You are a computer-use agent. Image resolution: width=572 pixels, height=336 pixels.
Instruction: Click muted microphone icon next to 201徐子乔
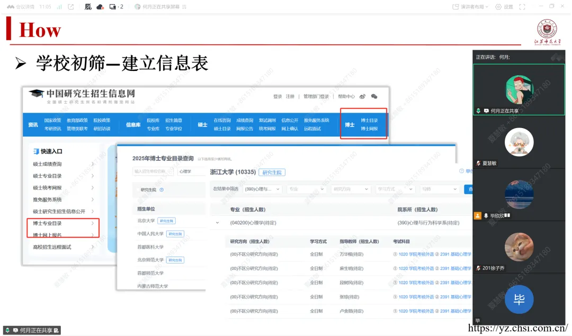coord(478,268)
